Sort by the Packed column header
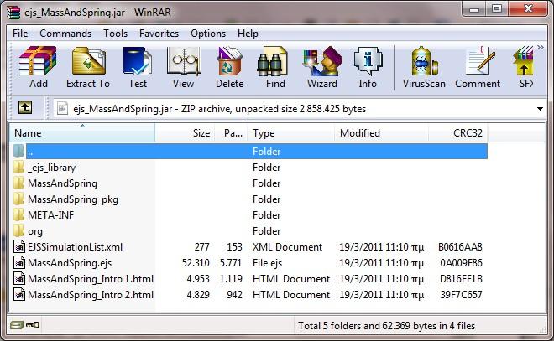Viewport: 554px width, 341px height. click(x=231, y=133)
